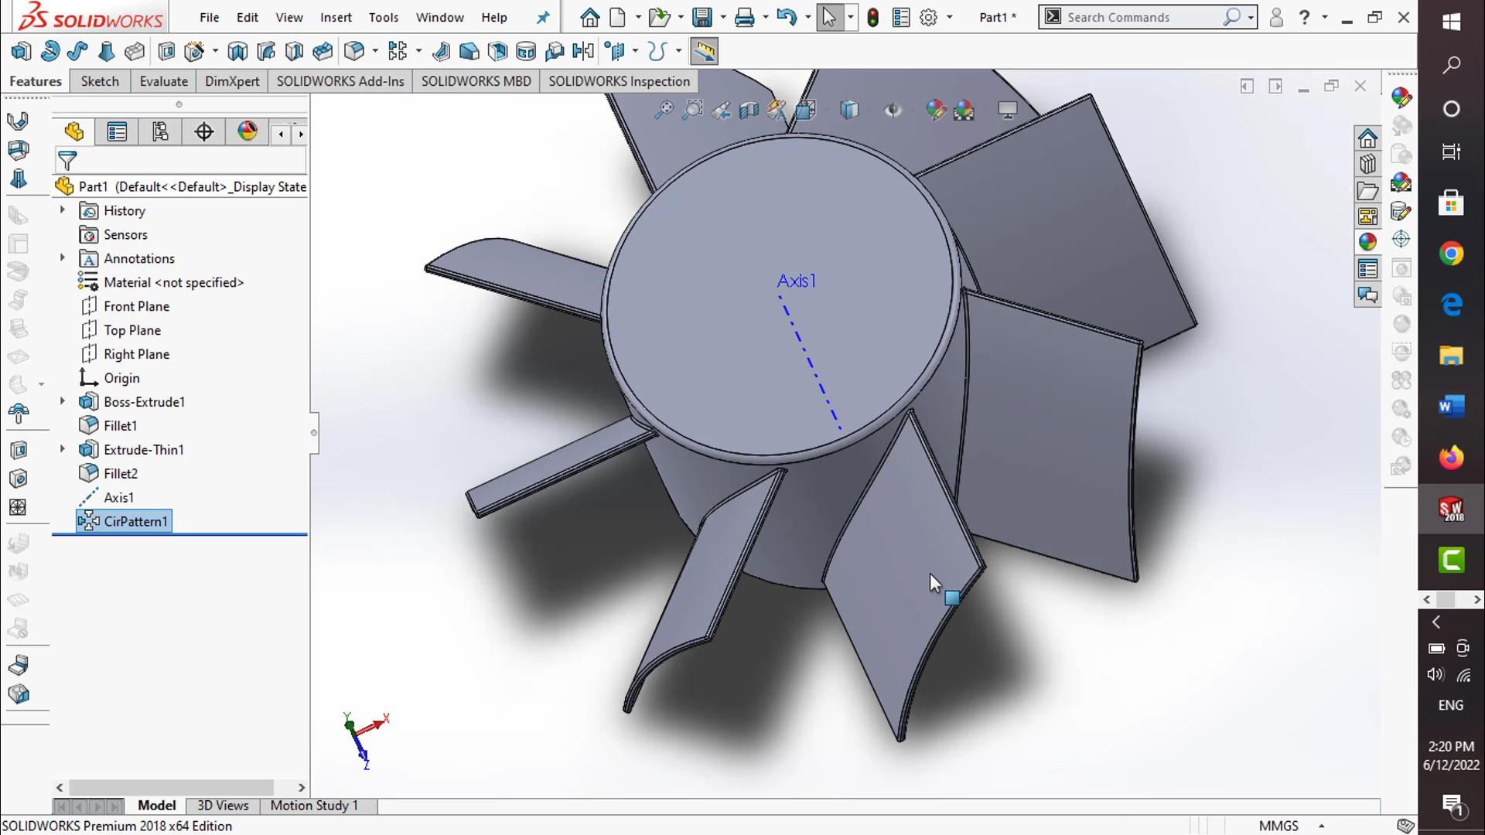Expand the Boss-Extrude1 feature
Viewport: 1485px width, 835px height.
click(x=62, y=401)
